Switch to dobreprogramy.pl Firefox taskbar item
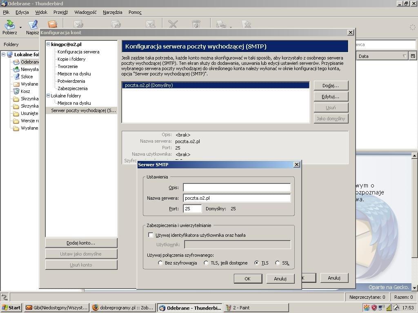The image size is (418, 313). coord(123,308)
